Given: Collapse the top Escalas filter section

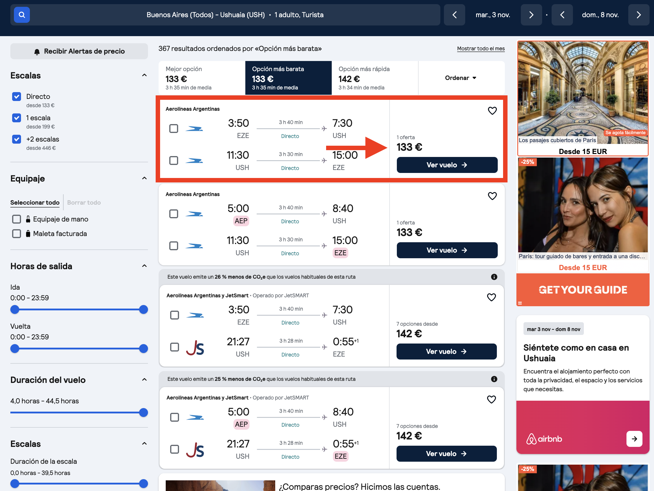Looking at the screenshot, I should click(144, 75).
